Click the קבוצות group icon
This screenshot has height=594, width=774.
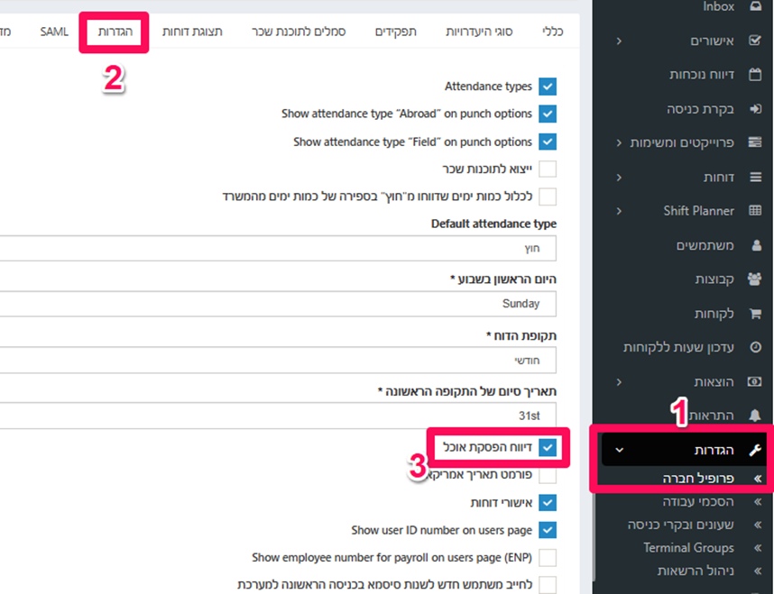(754, 279)
